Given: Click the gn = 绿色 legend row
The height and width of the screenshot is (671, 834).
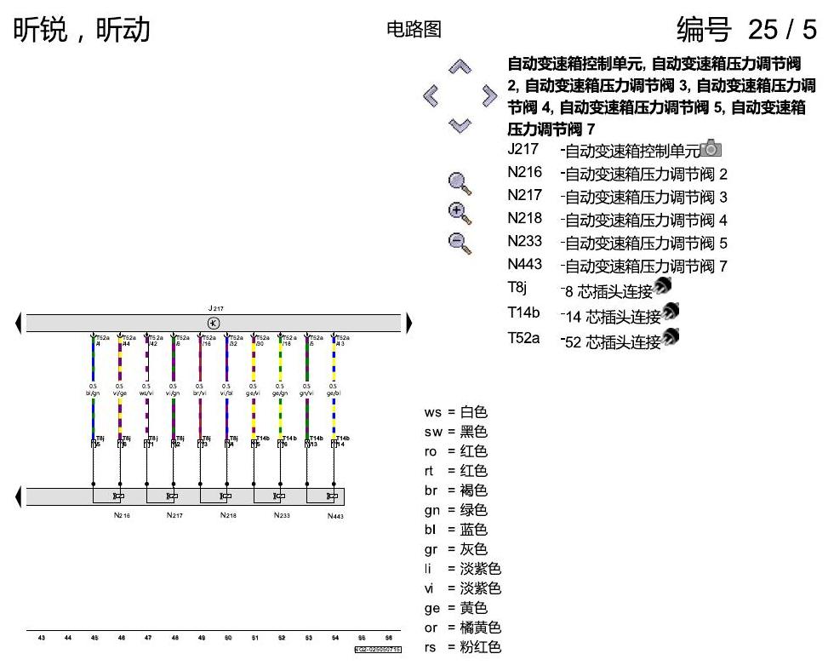Looking at the screenshot, I should coord(456,510).
